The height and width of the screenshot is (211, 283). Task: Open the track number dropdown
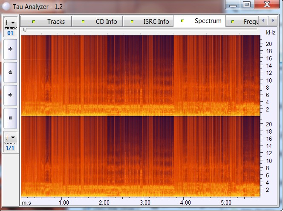[x=10, y=23]
